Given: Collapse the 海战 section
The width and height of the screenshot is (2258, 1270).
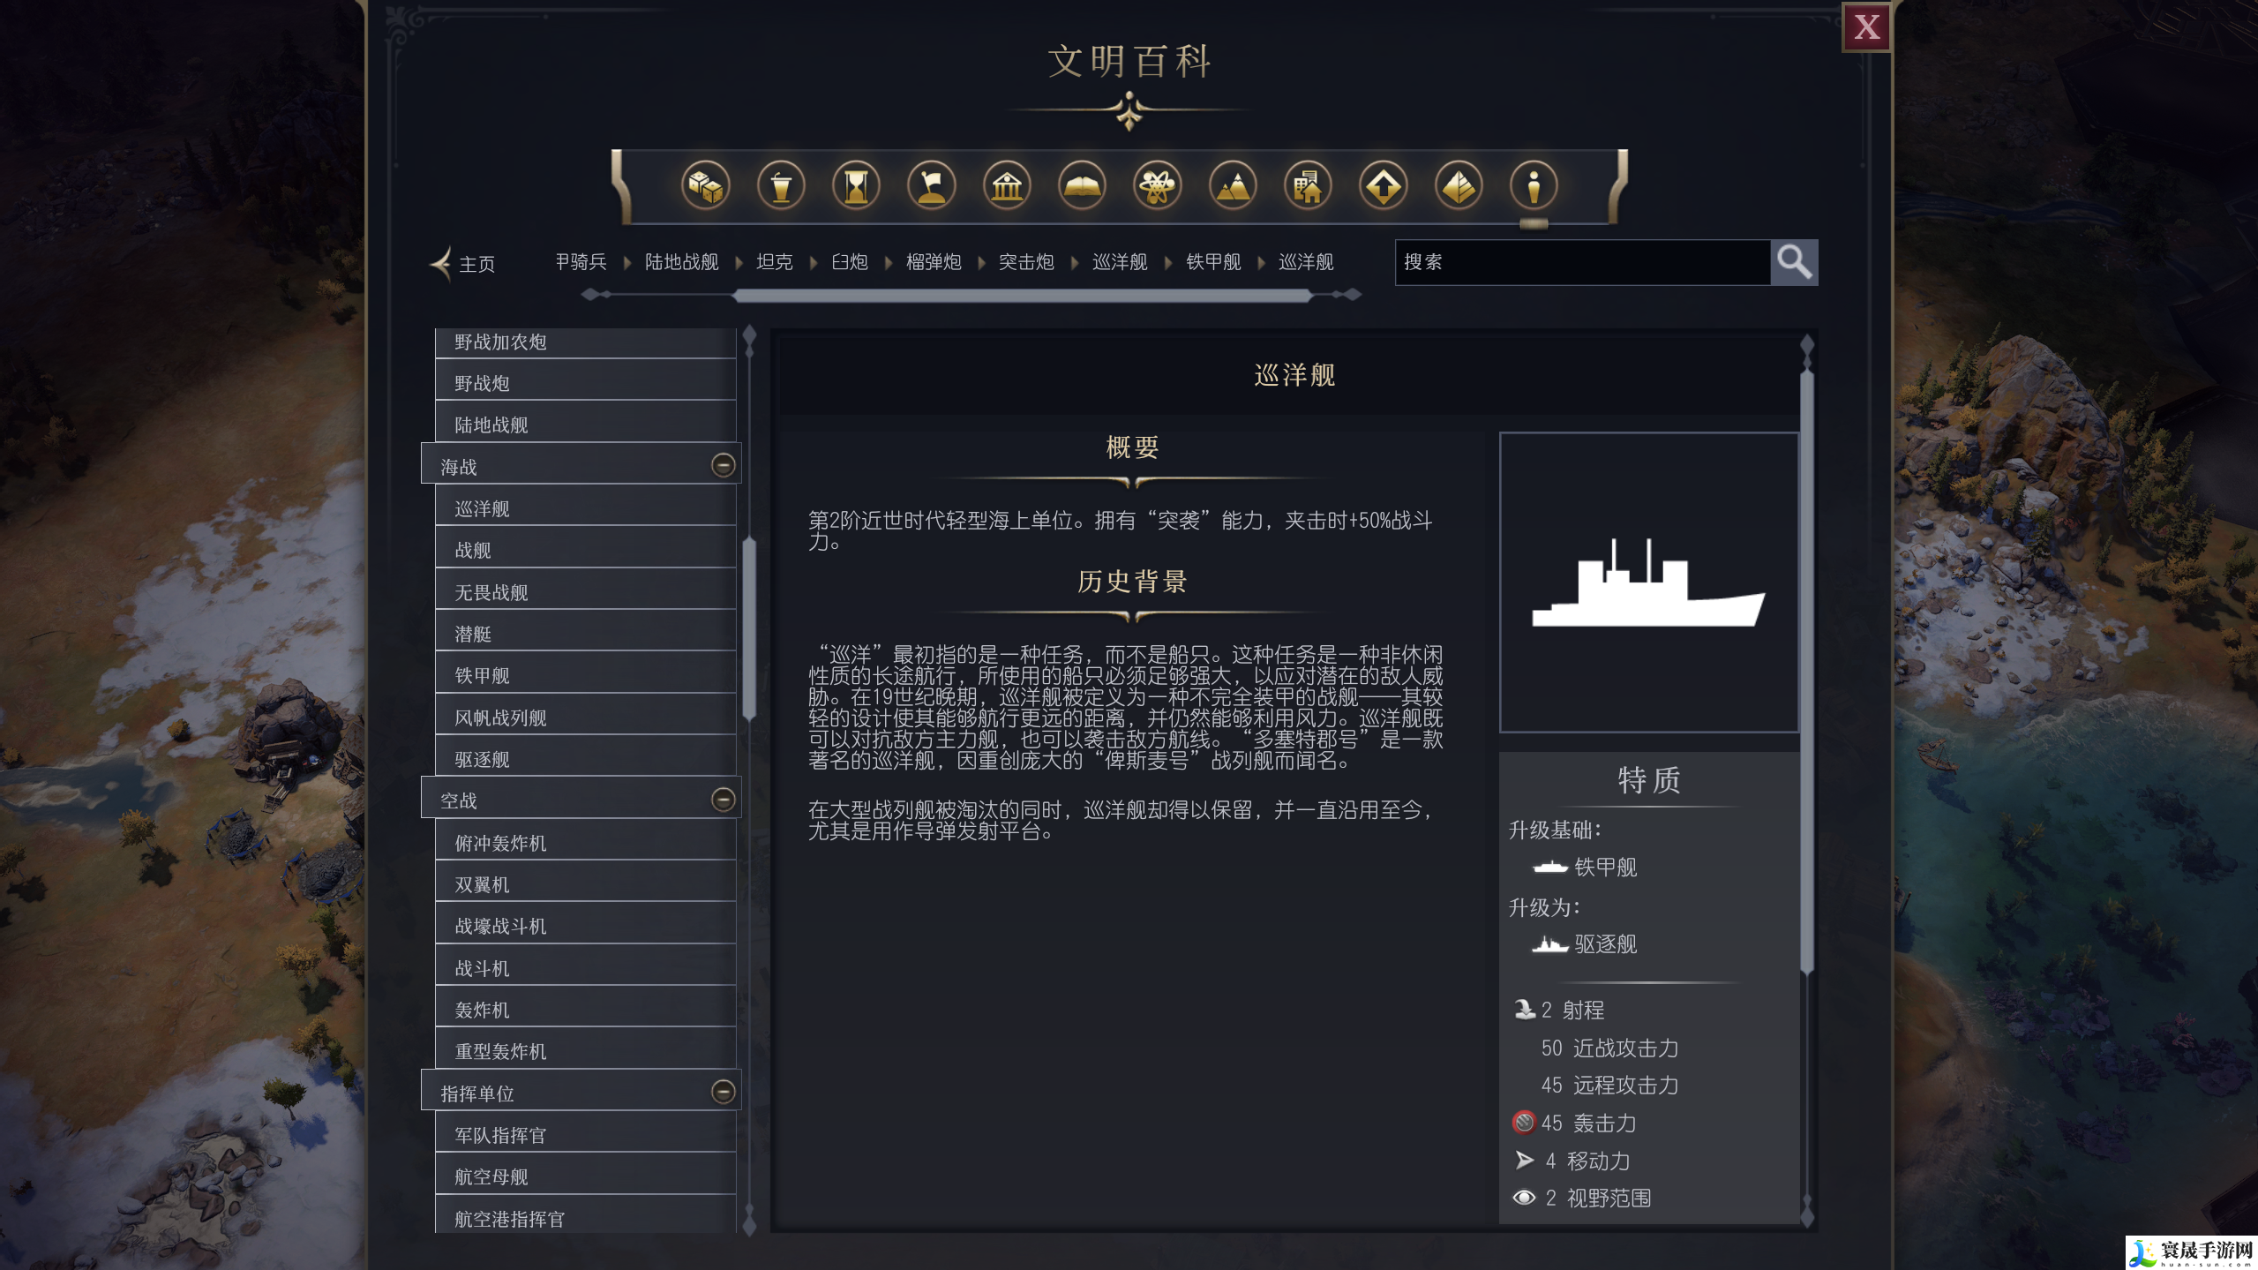Looking at the screenshot, I should pos(723,465).
